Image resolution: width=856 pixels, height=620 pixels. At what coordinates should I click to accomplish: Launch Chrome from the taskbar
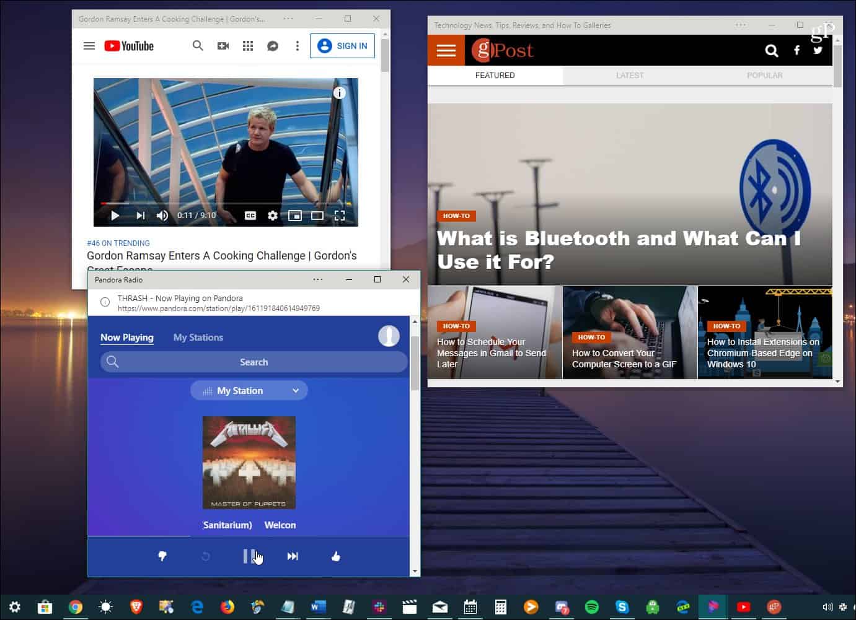click(x=76, y=607)
